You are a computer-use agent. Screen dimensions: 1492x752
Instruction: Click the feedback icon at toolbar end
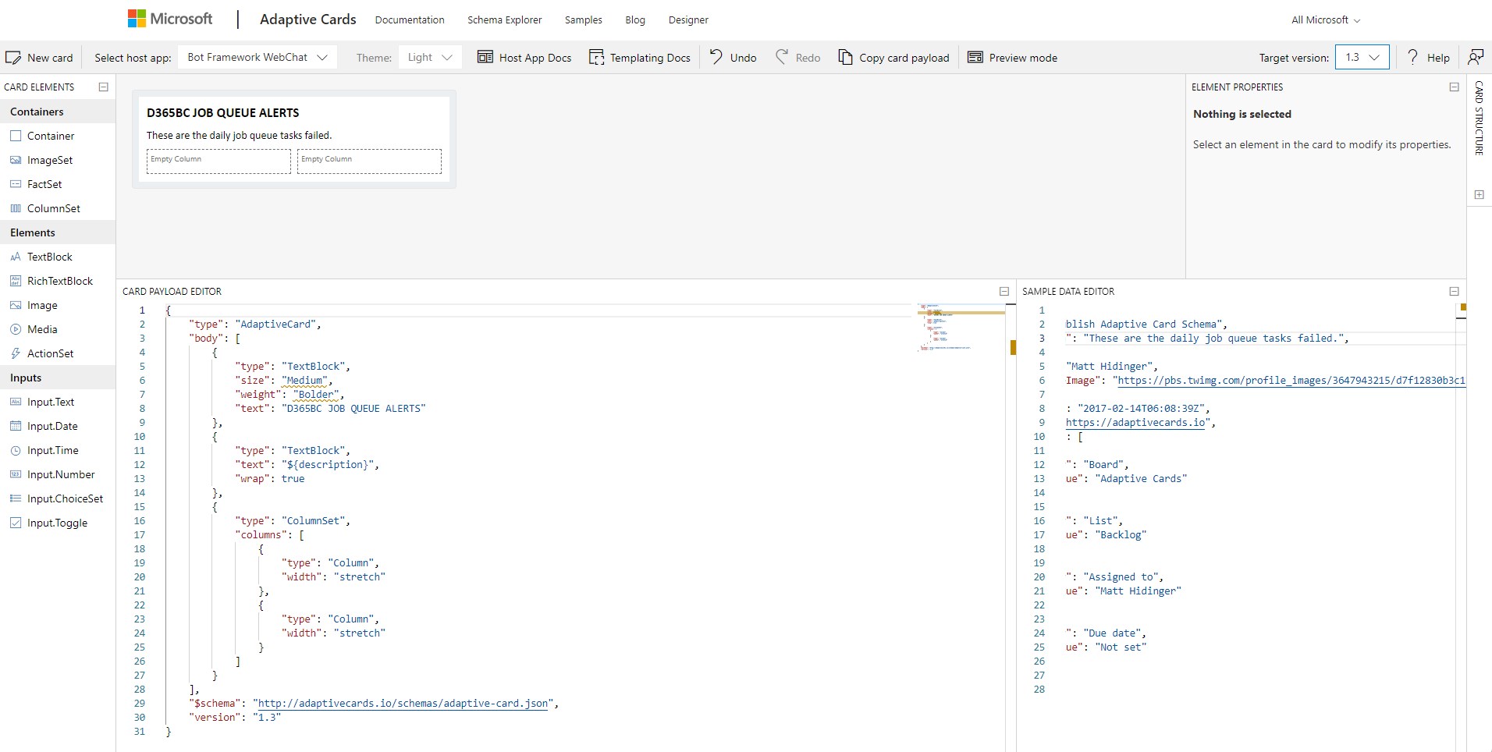pyautogui.click(x=1476, y=57)
